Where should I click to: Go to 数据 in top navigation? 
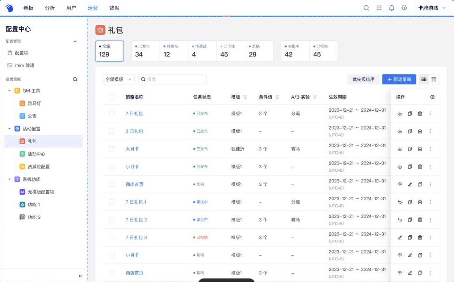(x=114, y=8)
